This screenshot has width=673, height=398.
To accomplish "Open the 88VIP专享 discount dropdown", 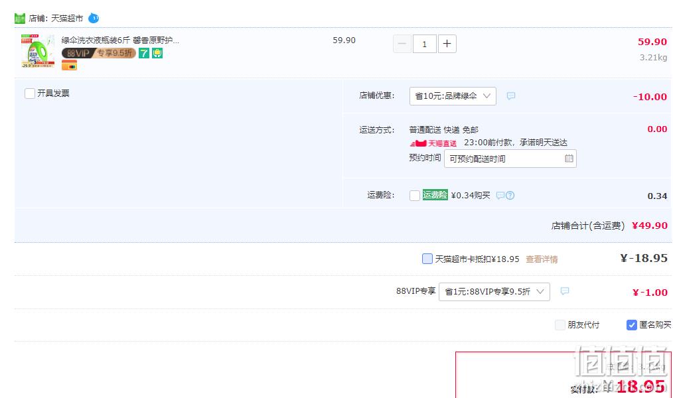I will 494,292.
